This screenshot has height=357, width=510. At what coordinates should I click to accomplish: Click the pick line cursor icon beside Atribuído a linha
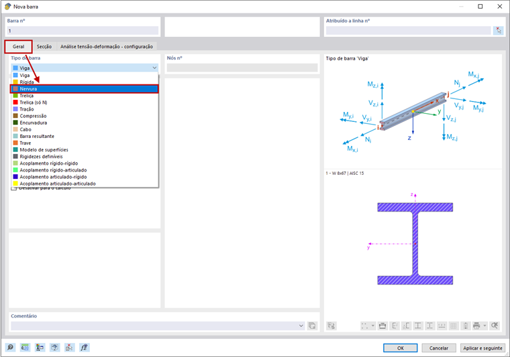click(x=499, y=31)
